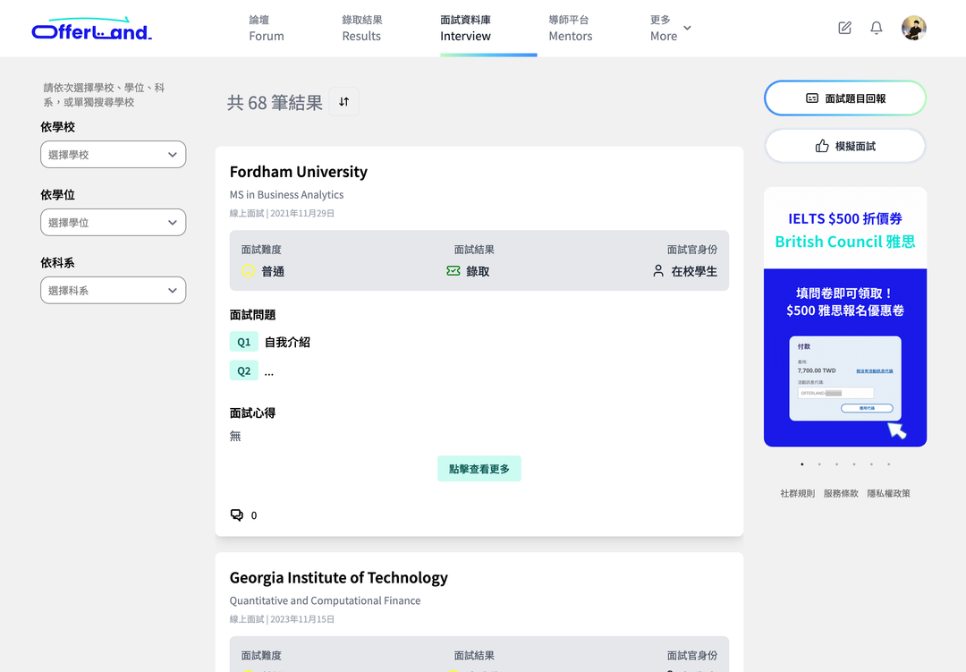Click the 錄取 result ticket icon
This screenshot has height=672, width=966.
click(453, 270)
